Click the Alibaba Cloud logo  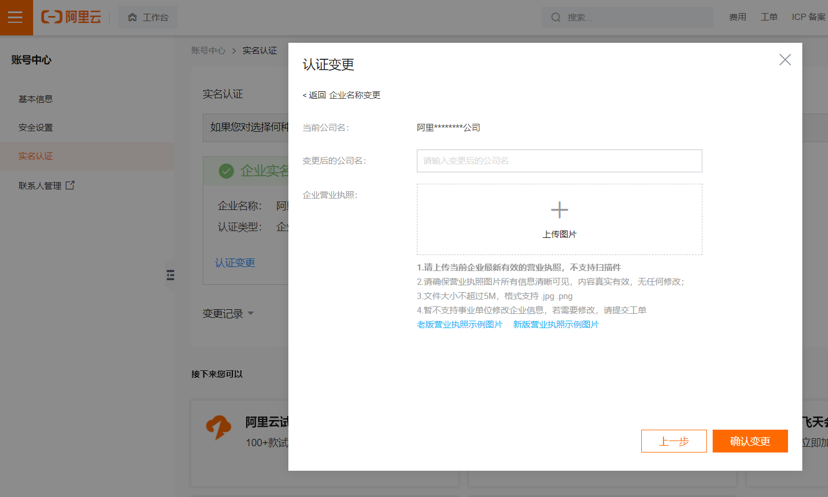pyautogui.click(x=71, y=17)
